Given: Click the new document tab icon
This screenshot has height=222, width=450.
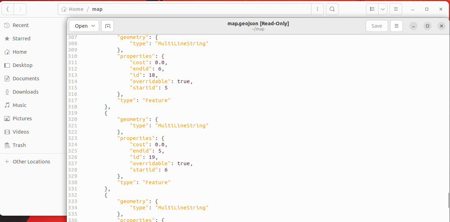Looking at the screenshot, I should pos(108,26).
